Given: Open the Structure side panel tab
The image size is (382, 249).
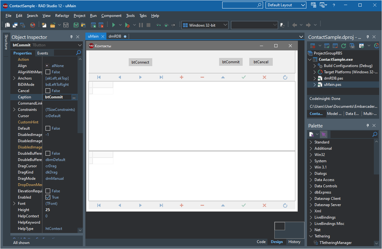Looking at the screenshot, I should pos(6,42).
